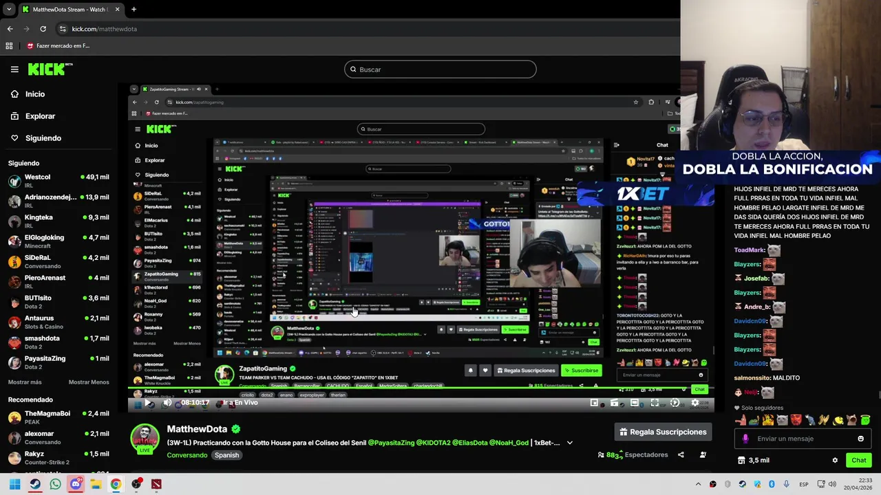The width and height of the screenshot is (881, 495).
Task: Send message with green Chat button
Action: 858,461
